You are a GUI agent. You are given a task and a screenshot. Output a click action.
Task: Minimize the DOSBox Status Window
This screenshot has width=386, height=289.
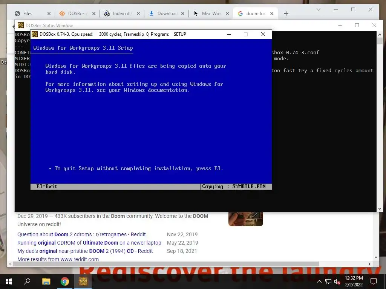pos(340,25)
